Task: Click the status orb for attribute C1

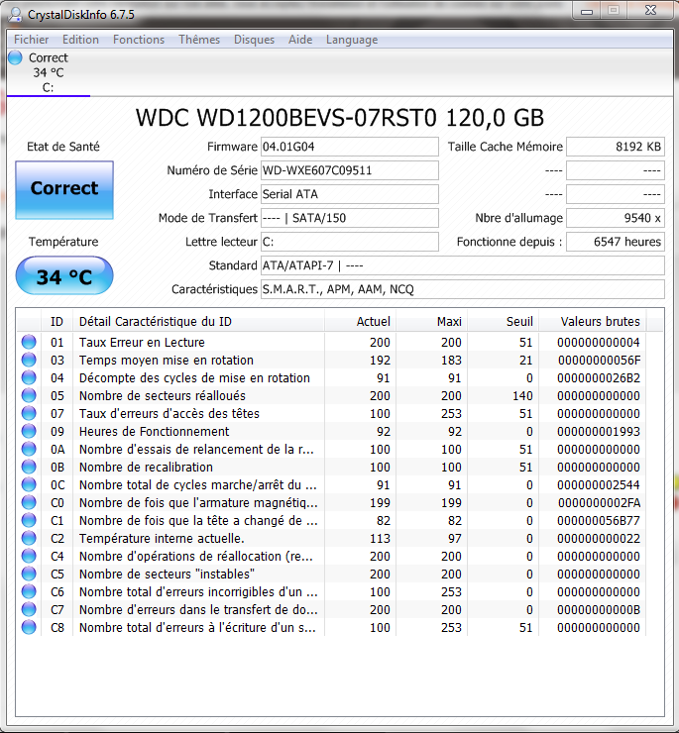Action: (29, 520)
